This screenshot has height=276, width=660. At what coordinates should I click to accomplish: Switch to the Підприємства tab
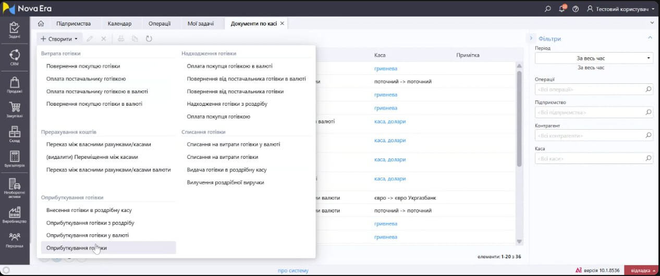coord(74,23)
